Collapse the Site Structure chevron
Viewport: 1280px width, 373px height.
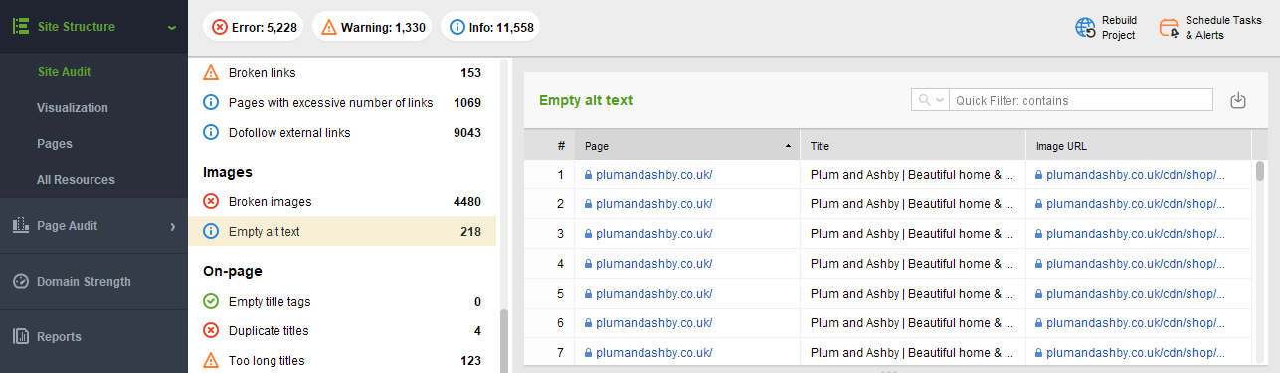[x=172, y=28]
